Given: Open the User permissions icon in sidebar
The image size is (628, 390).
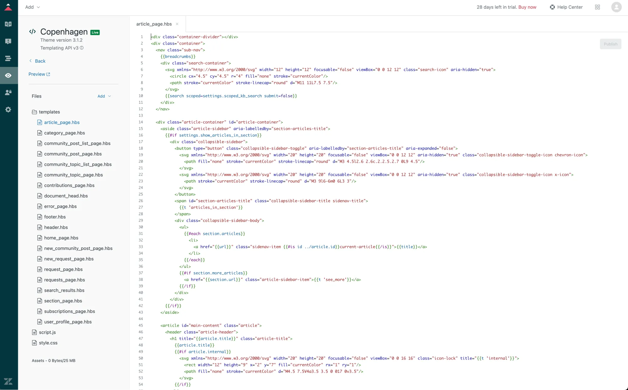Looking at the screenshot, I should click(x=8, y=92).
